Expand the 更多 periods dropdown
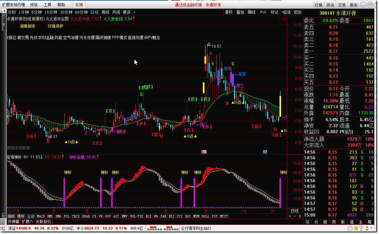The width and height of the screenshot is (379, 234). click(129, 12)
